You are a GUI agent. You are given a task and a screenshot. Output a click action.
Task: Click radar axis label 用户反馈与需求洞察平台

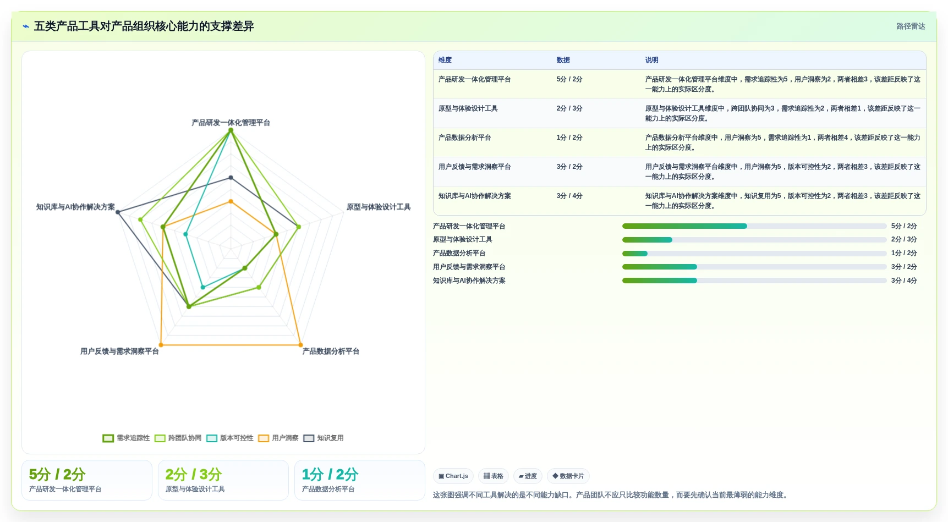pos(119,351)
